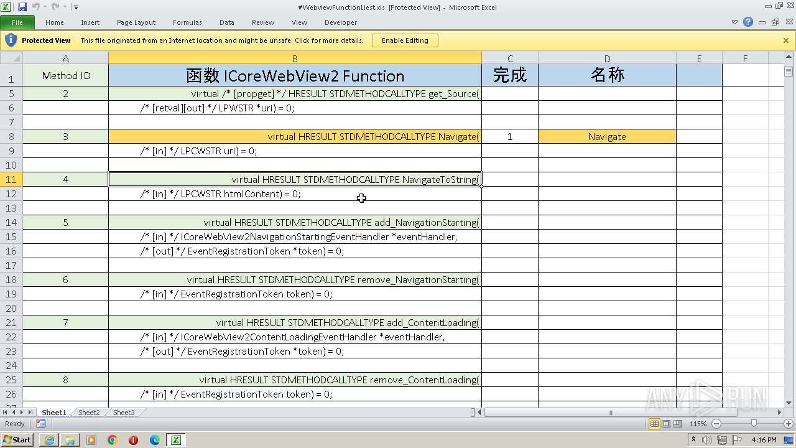Viewport: 796px width, 448px height.
Task: Restore down the workbook window
Action: pos(775,22)
